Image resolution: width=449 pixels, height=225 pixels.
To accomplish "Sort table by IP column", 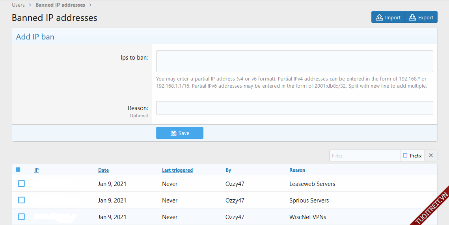I will (37, 170).
